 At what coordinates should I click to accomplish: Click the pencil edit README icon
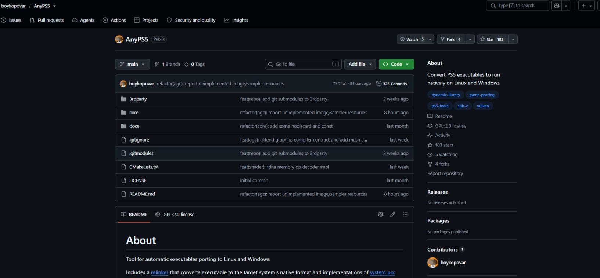[x=392, y=215]
